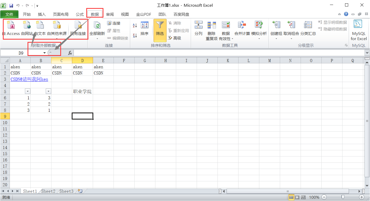Open Customize Quick Access Toolbar dropdown
The height and width of the screenshot is (201, 370).
pos(37,5)
